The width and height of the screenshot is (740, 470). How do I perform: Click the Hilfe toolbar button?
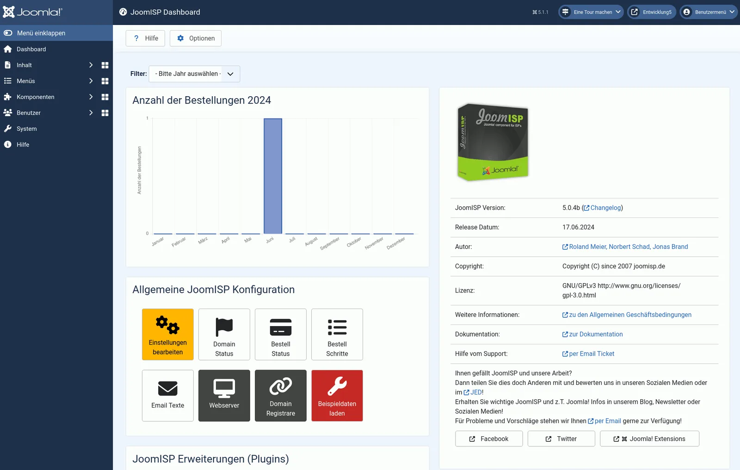point(145,38)
